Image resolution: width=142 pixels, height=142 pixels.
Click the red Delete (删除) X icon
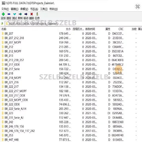32,14
